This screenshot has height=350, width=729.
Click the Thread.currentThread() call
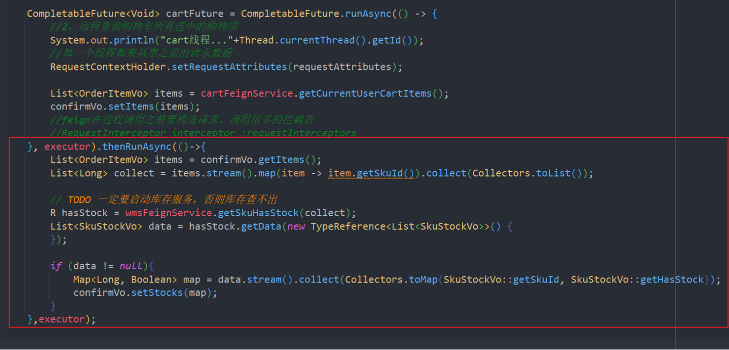pyautogui.click(x=303, y=40)
